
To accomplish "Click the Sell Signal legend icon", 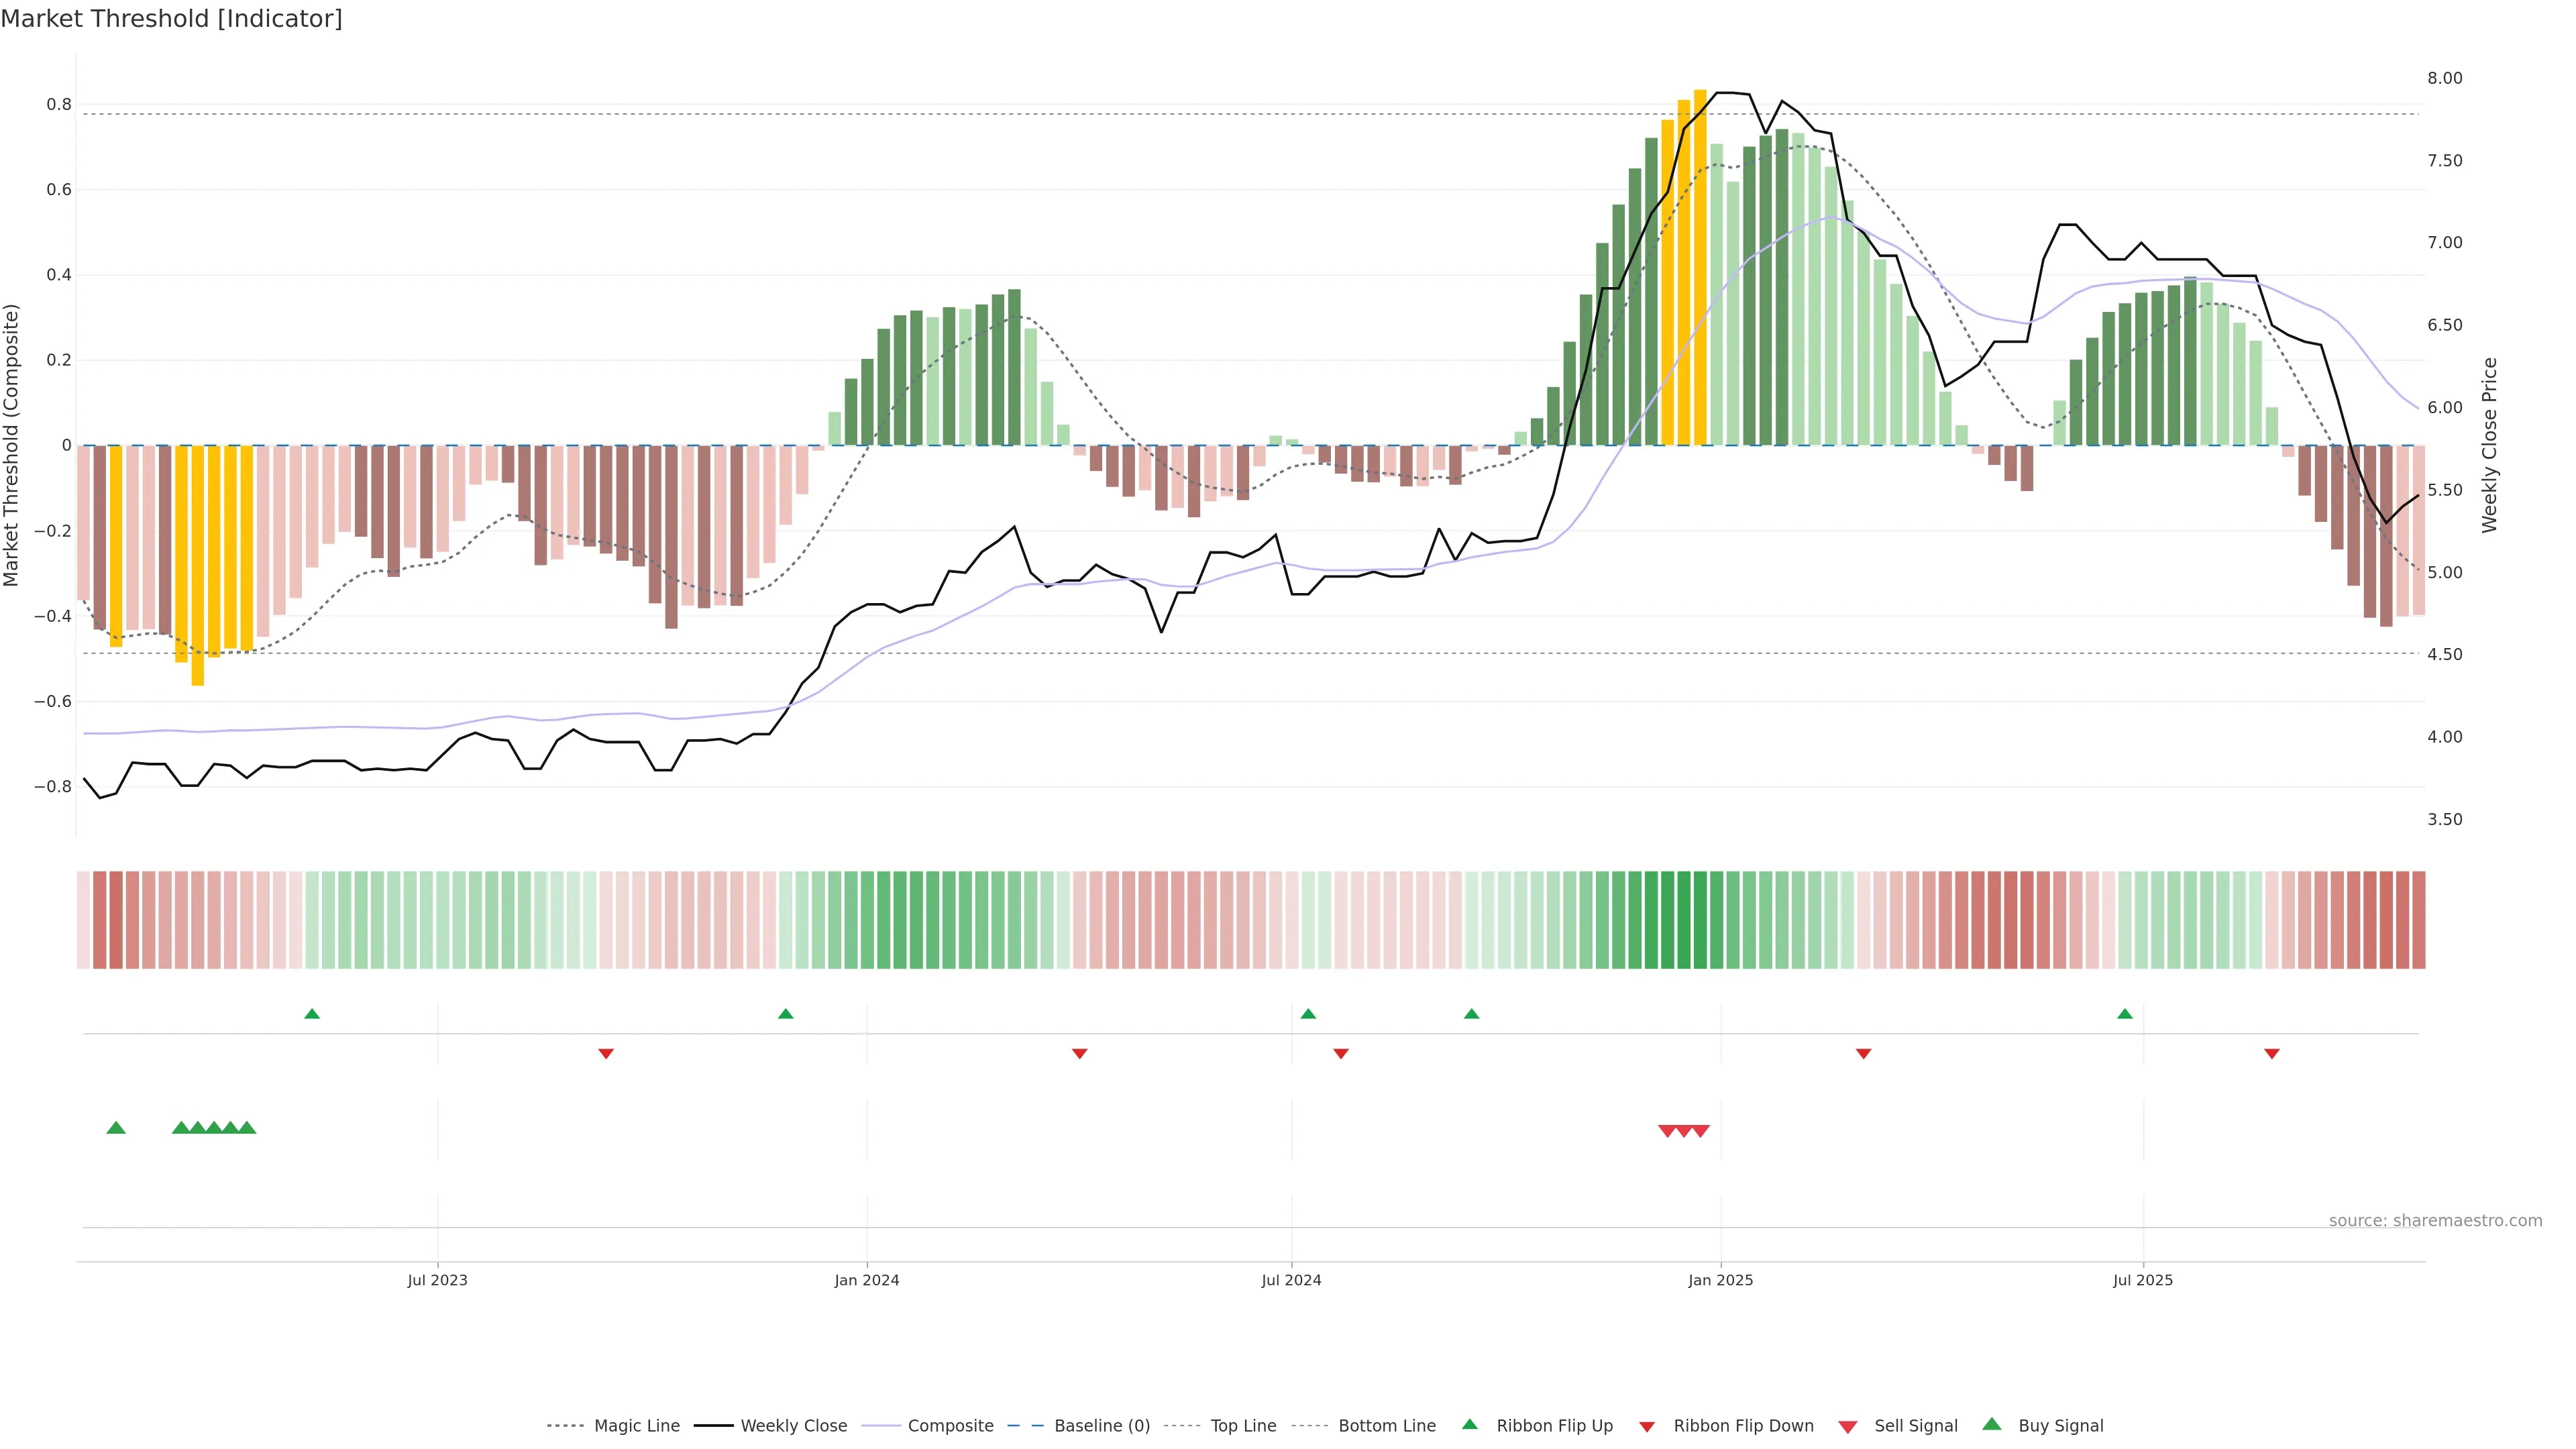I will click(1847, 1427).
